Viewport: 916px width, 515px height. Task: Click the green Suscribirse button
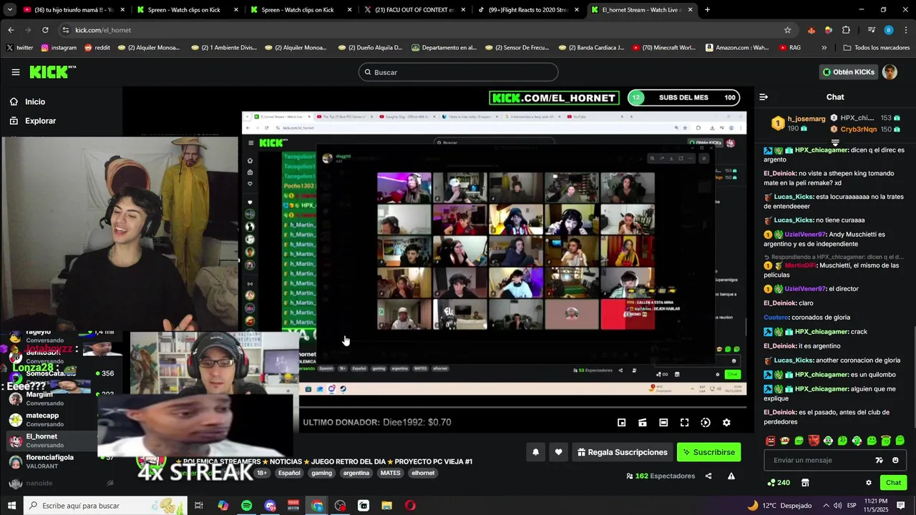click(708, 452)
